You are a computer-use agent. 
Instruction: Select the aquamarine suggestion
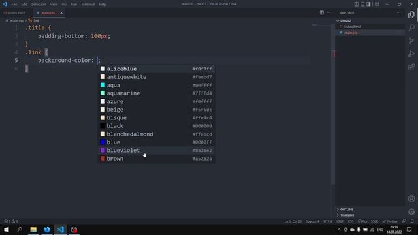coord(156,93)
